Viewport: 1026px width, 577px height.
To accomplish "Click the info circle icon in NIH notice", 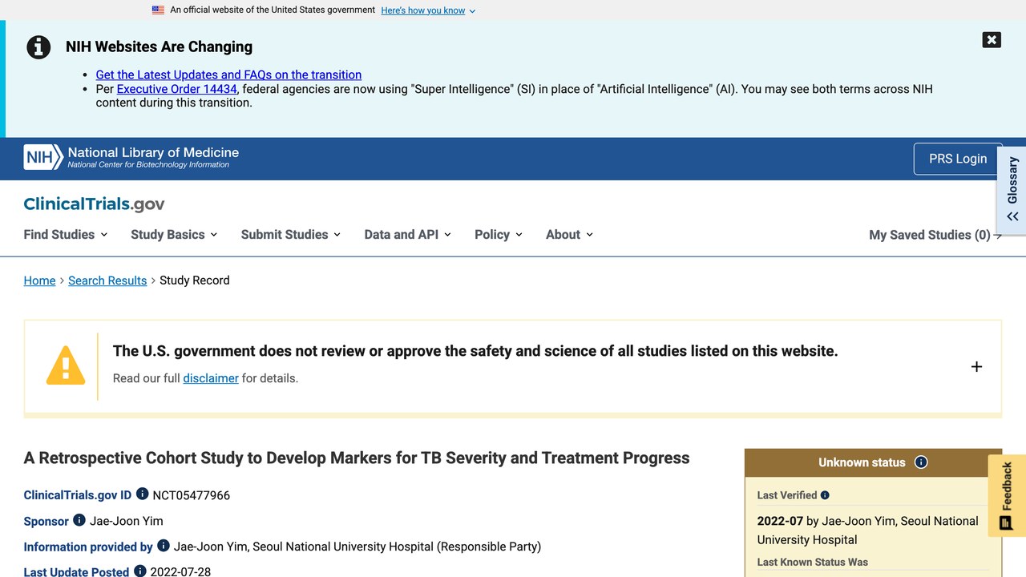I will point(38,47).
